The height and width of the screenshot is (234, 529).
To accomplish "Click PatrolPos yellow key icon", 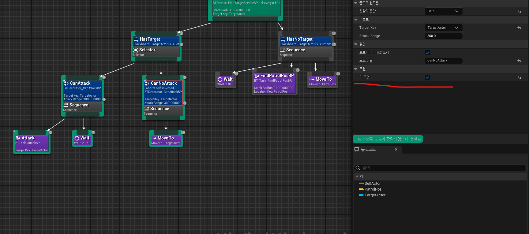I will point(361,189).
